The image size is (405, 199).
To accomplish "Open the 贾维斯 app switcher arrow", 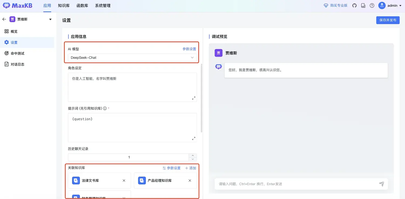I will [x=50, y=19].
